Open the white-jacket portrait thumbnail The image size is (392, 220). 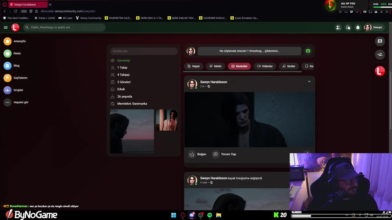click(x=167, y=120)
